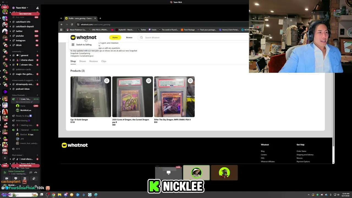
Task: Click the Task View taskbar icon
Action: [x=42, y=195]
